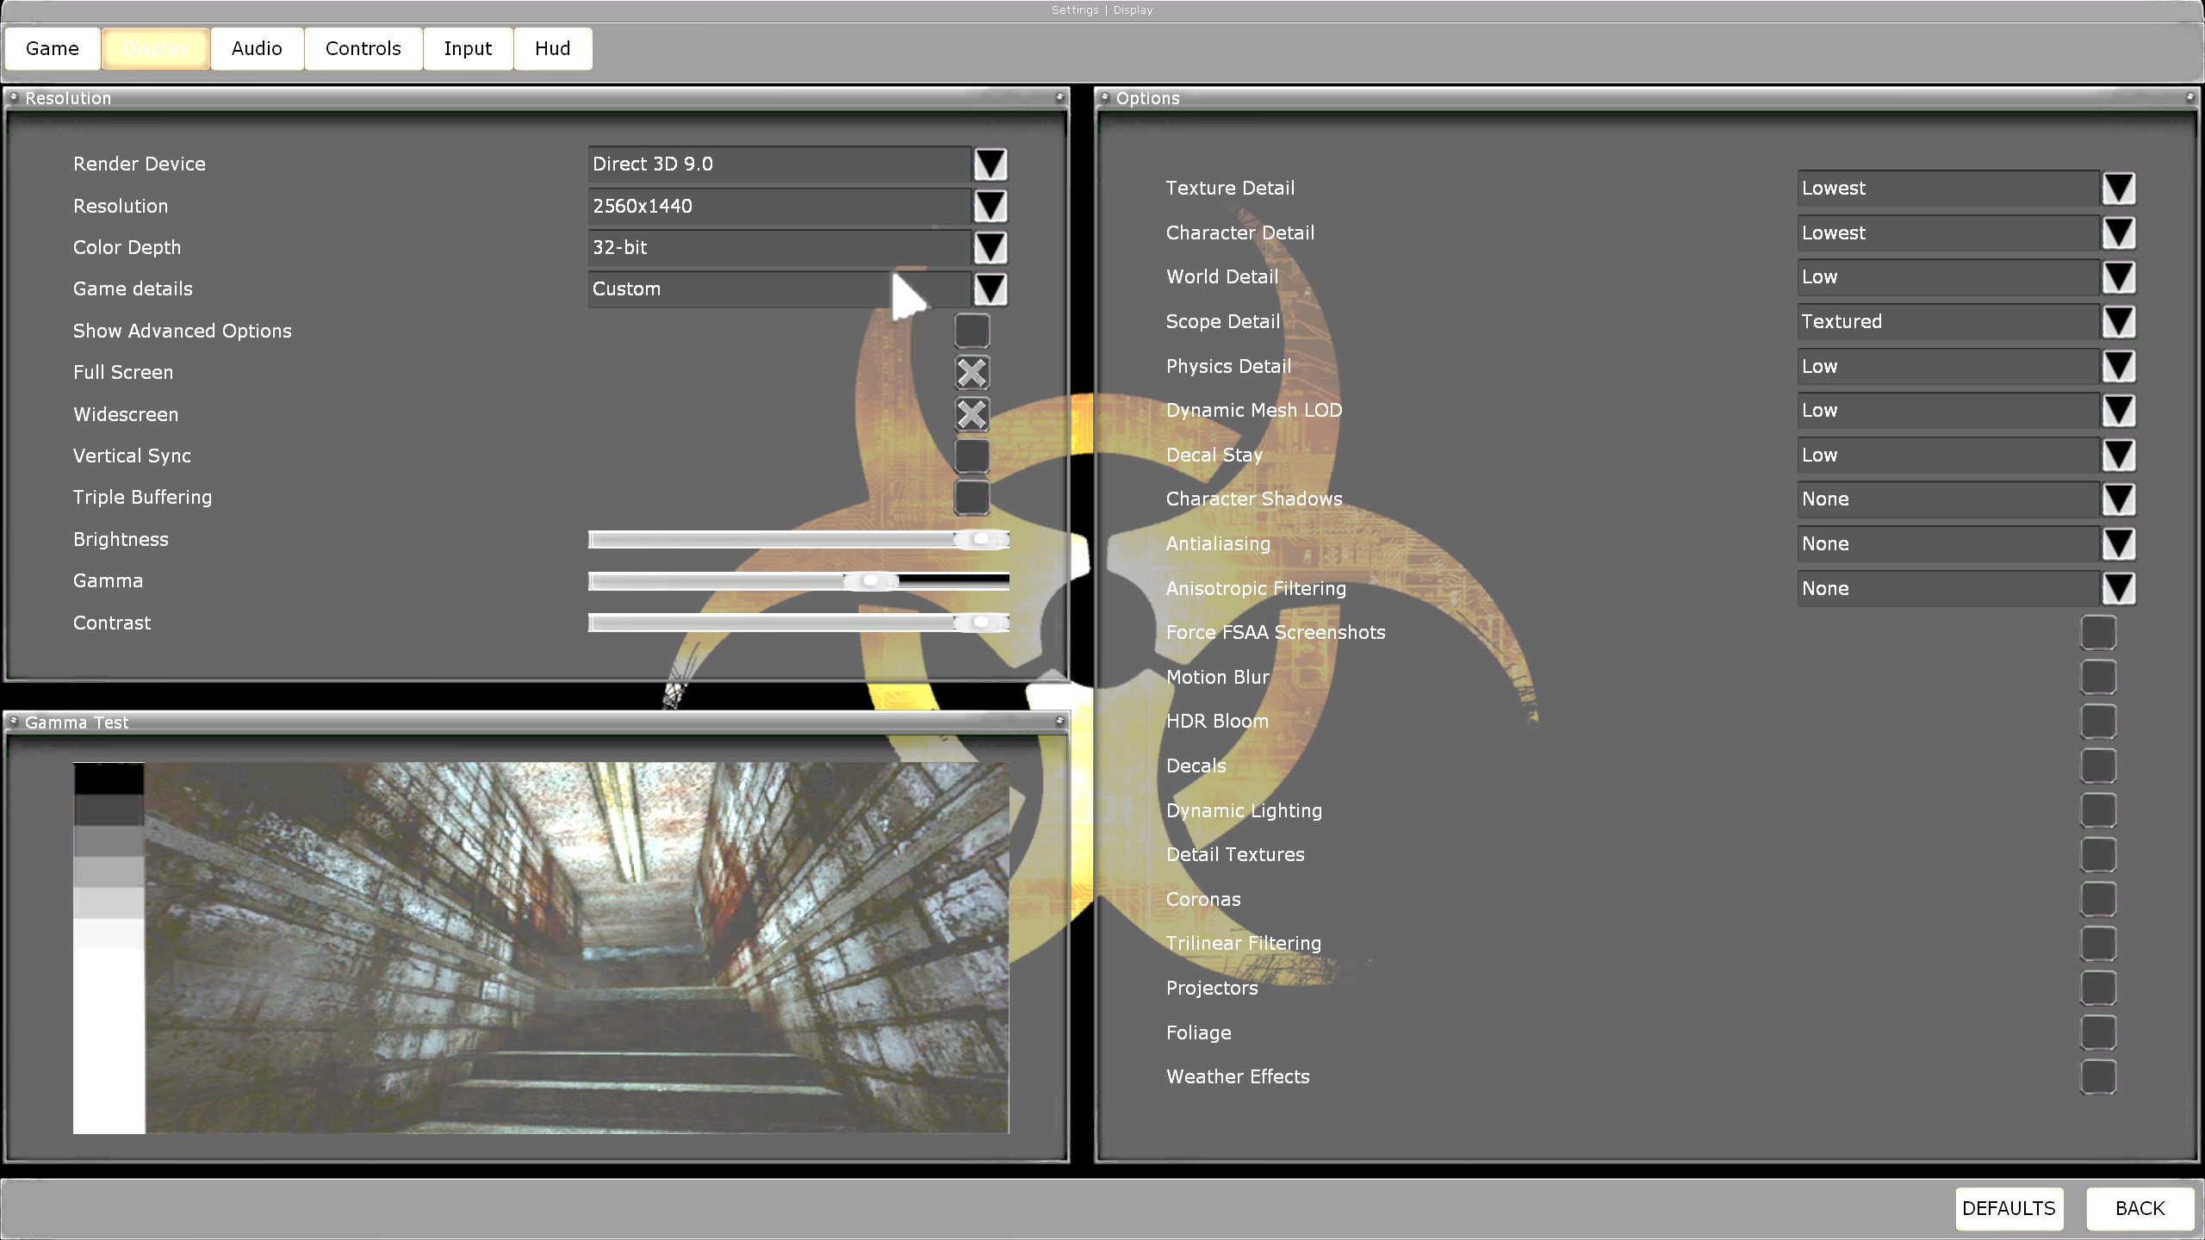Expand the Resolution dropdown list
2205x1240 pixels.
990,206
